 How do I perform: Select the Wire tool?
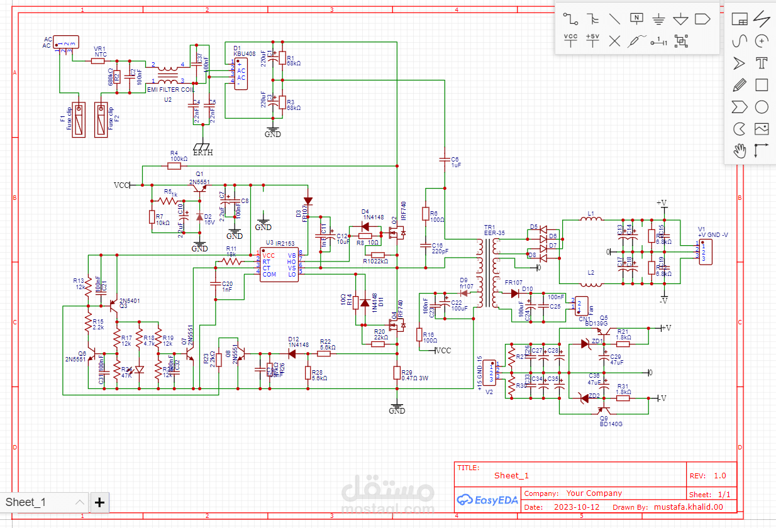point(571,19)
